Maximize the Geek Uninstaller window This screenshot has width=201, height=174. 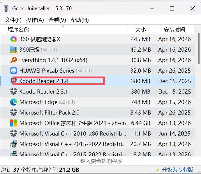pos(172,8)
